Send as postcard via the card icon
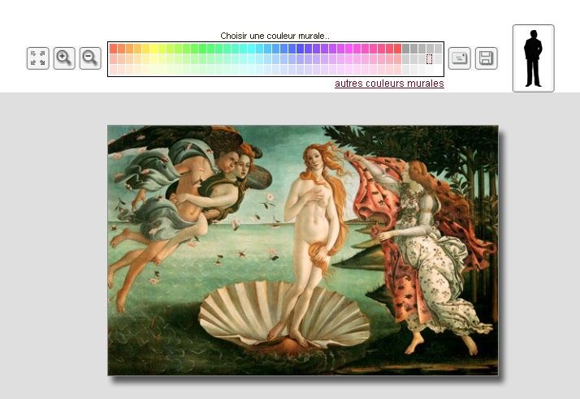The width and height of the screenshot is (580, 399). pos(460,58)
